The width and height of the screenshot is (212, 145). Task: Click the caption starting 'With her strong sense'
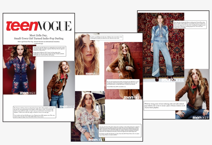(x=165, y=106)
